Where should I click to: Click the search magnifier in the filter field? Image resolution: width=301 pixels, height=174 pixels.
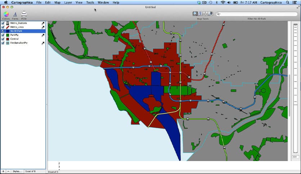[x=218, y=14]
